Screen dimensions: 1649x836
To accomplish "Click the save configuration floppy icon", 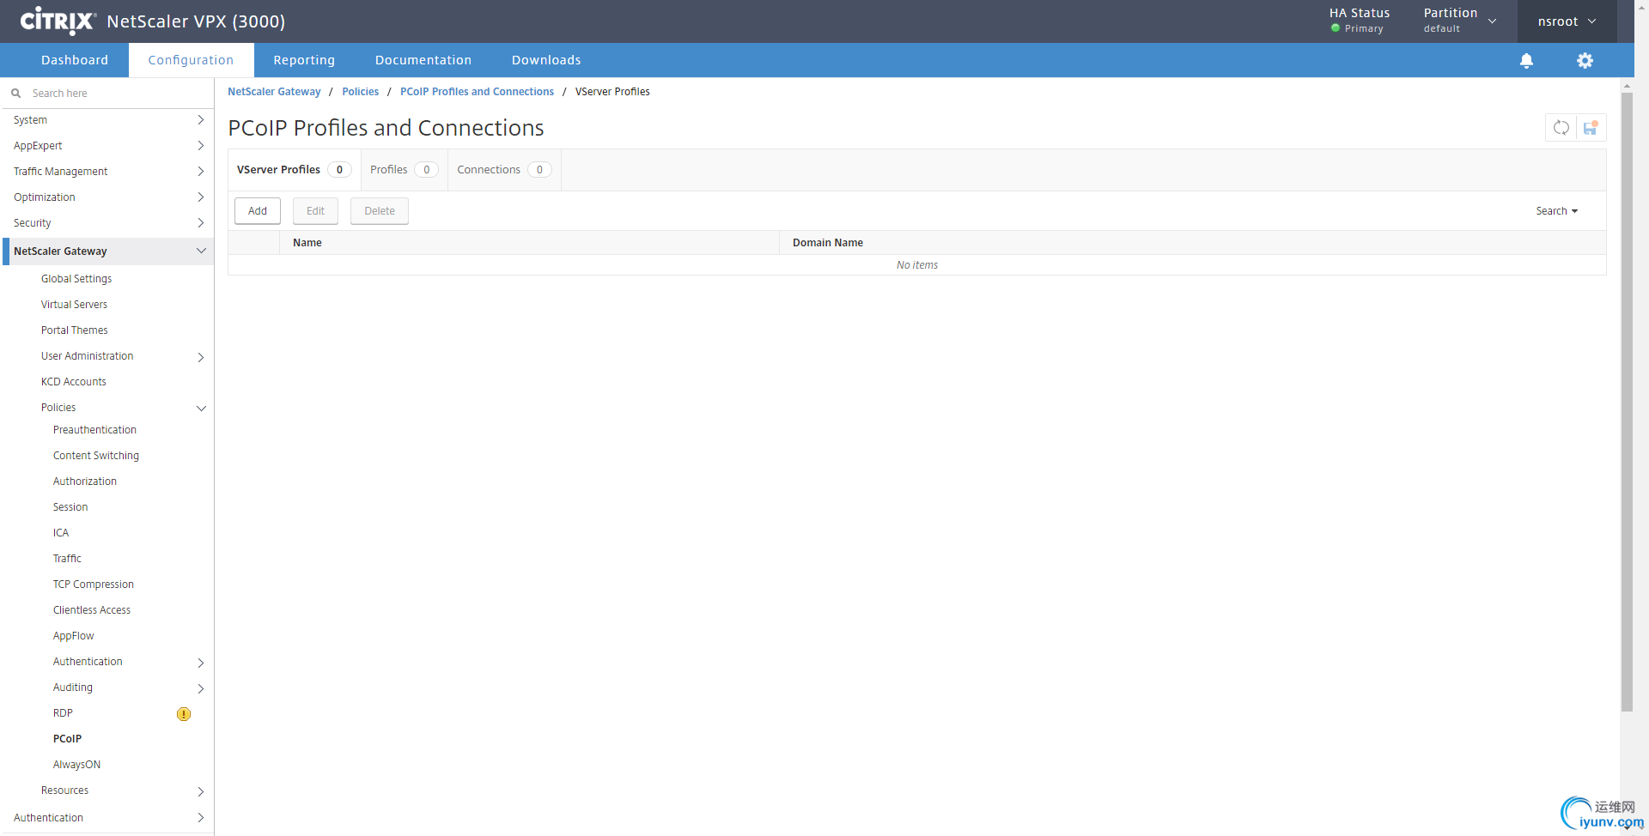I will [x=1591, y=128].
